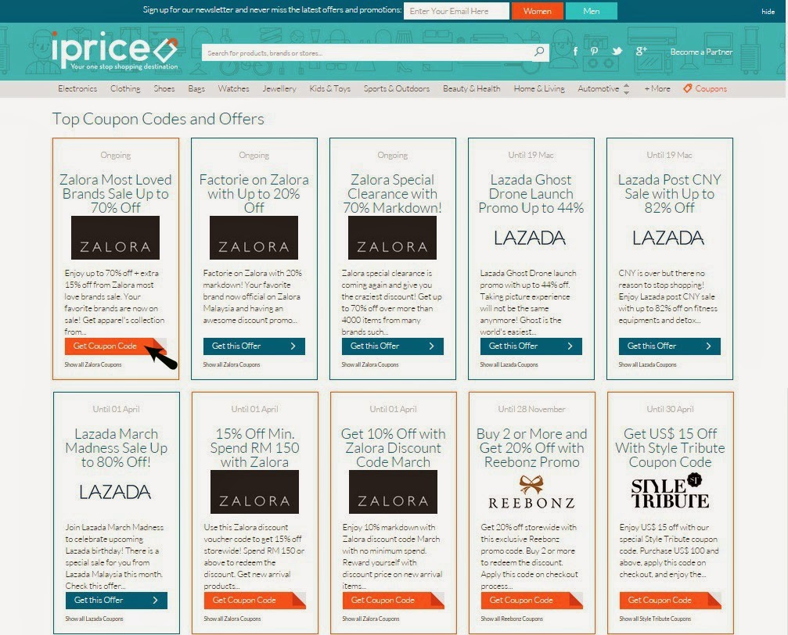Open the Electronics category
The height and width of the screenshot is (635, 788).
pos(77,88)
